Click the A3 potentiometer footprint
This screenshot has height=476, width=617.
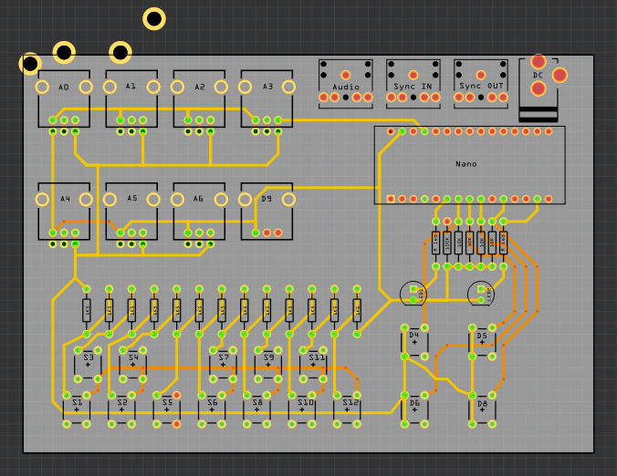tap(267, 98)
